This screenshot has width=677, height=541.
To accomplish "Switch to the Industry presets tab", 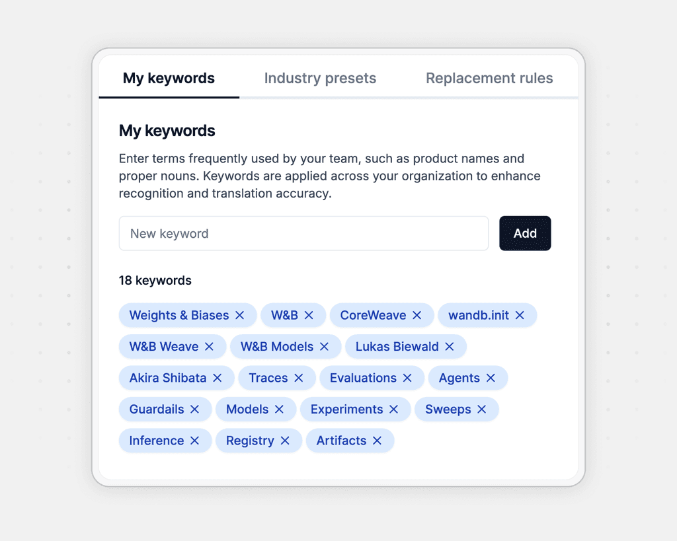I will [x=320, y=79].
